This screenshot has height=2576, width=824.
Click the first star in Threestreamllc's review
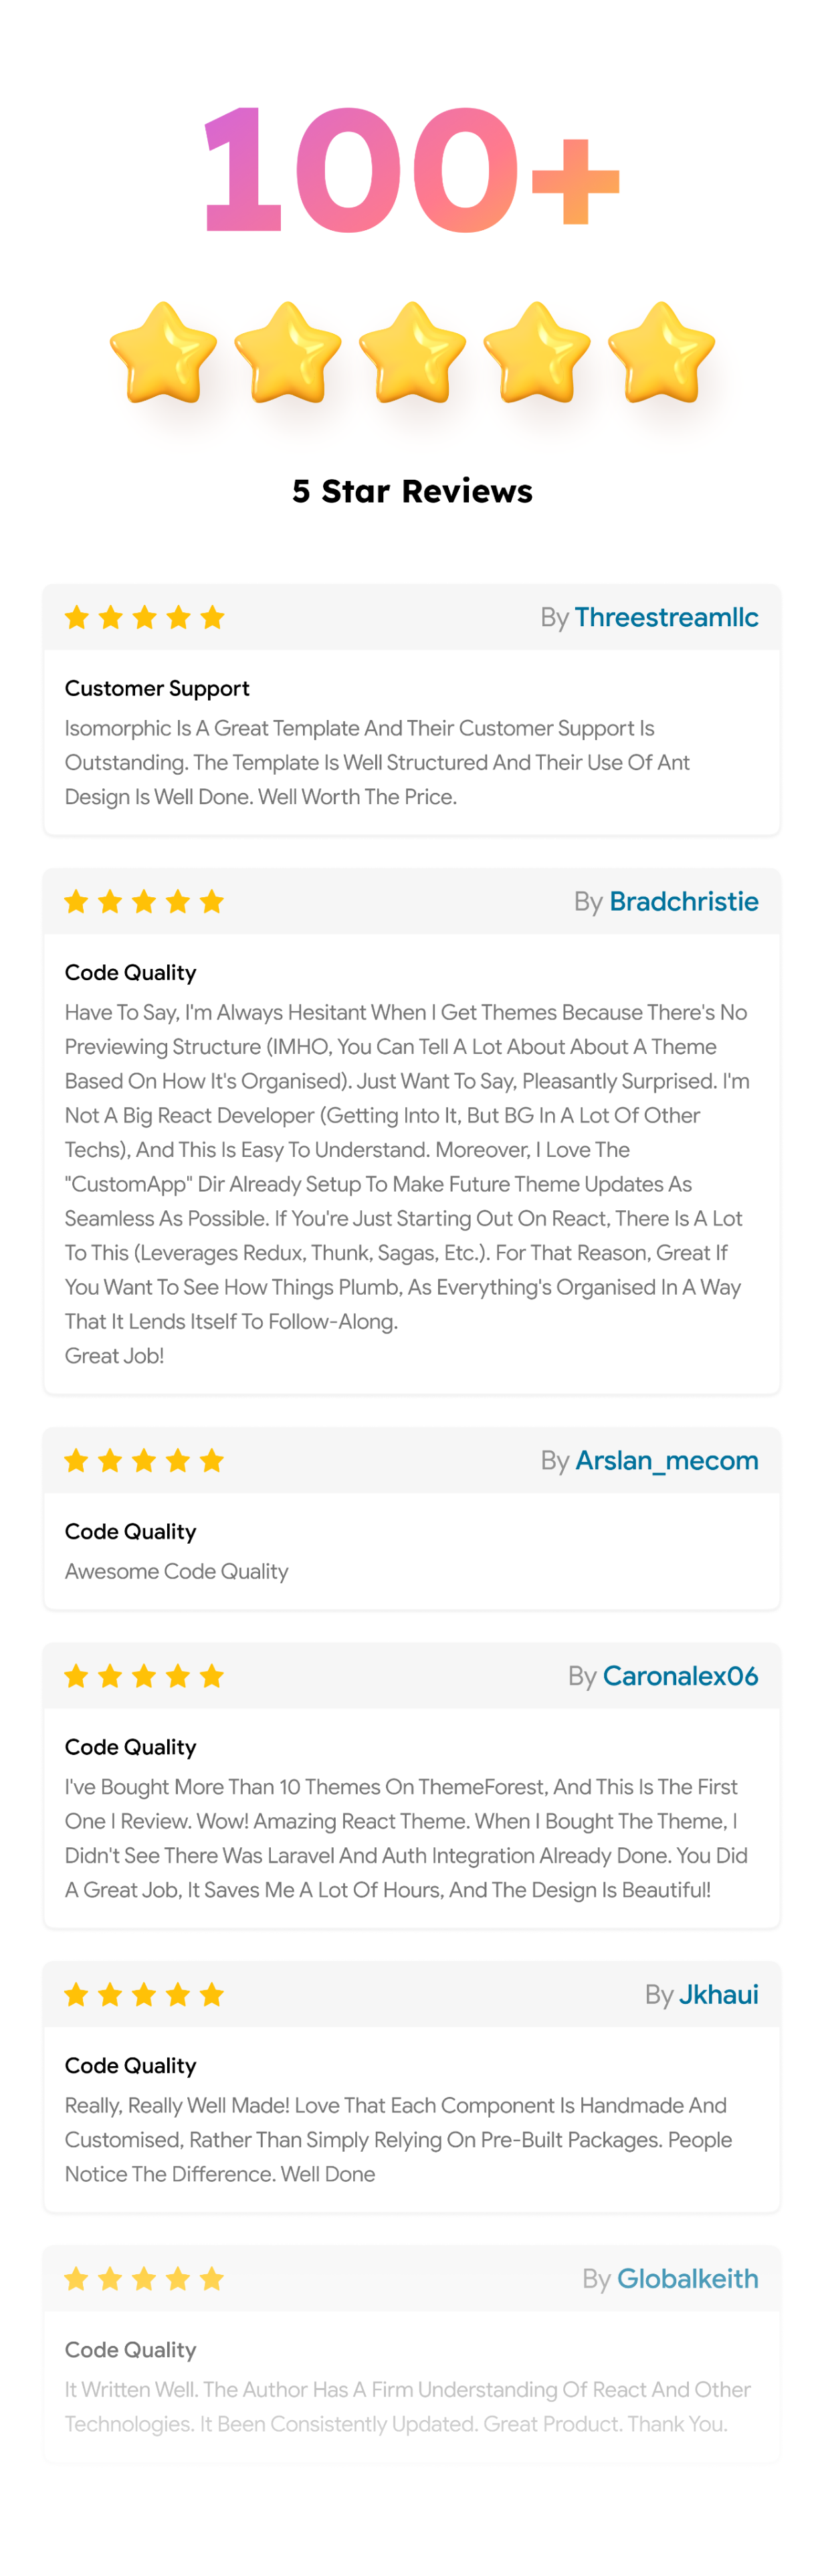[x=77, y=617]
